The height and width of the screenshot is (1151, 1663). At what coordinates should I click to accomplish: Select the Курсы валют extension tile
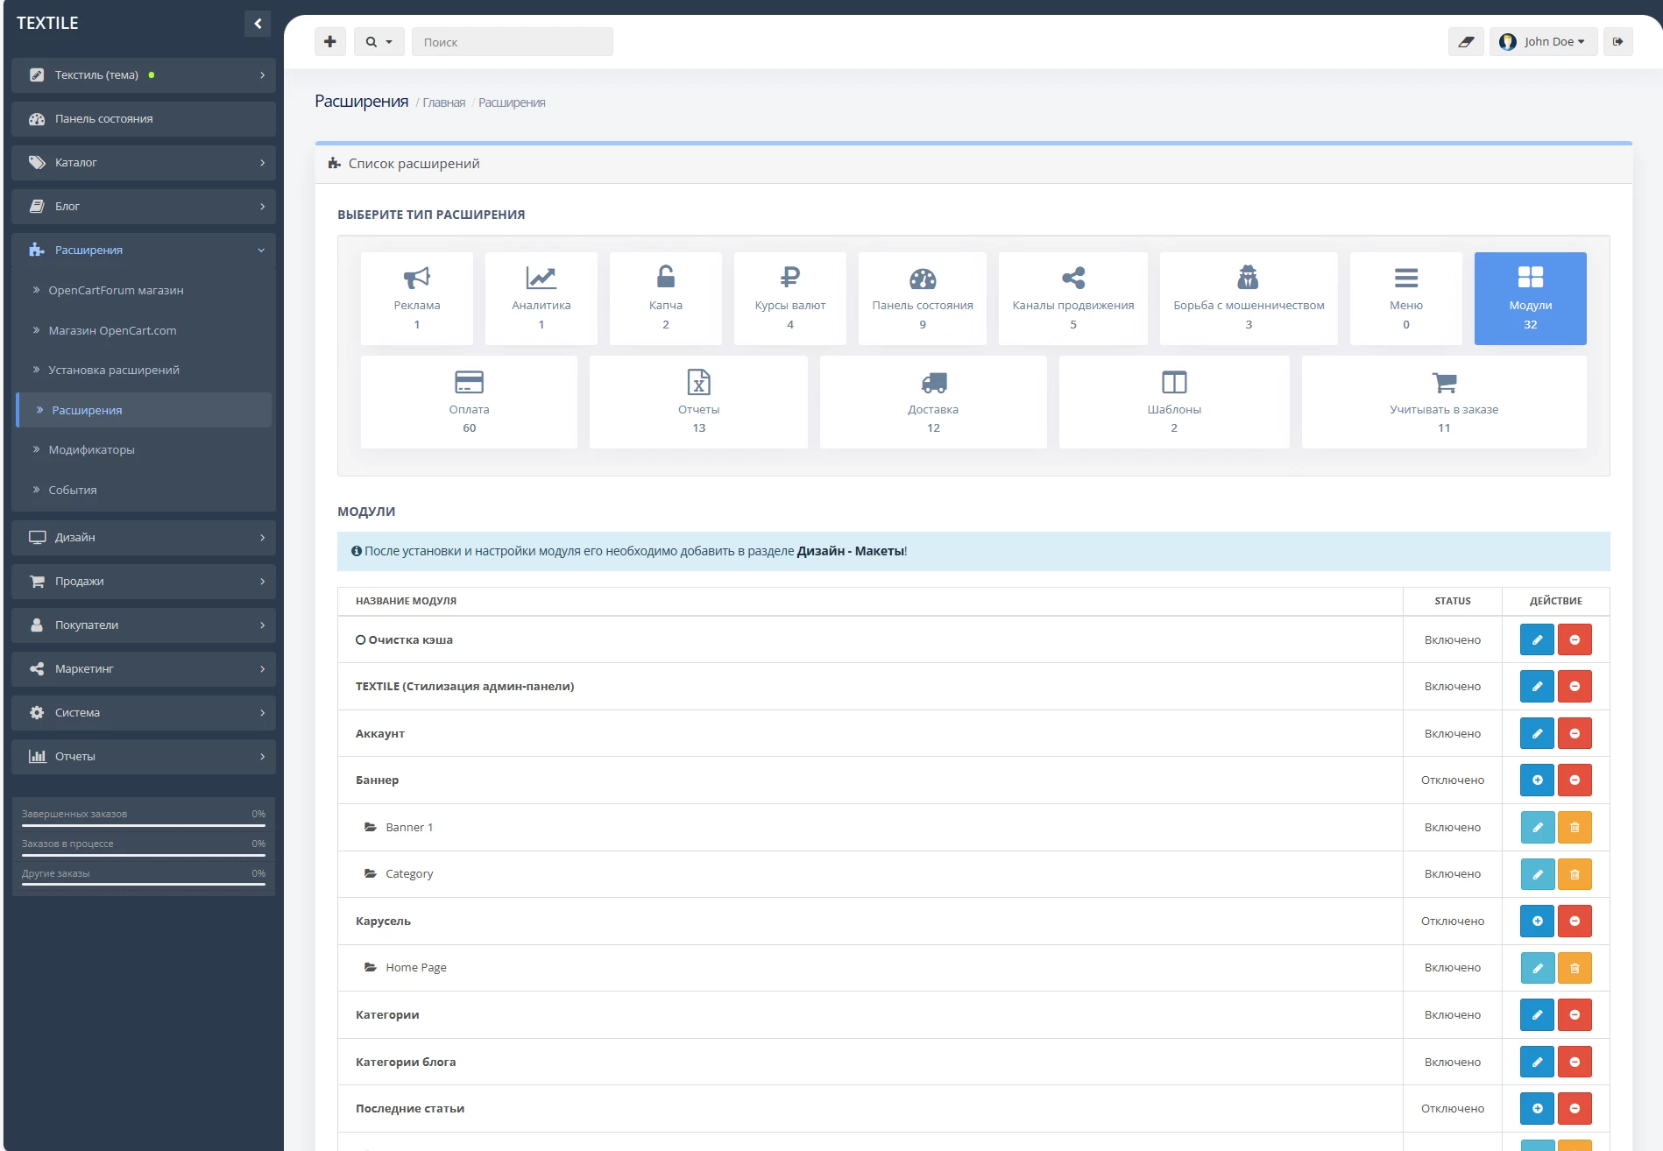pos(790,299)
